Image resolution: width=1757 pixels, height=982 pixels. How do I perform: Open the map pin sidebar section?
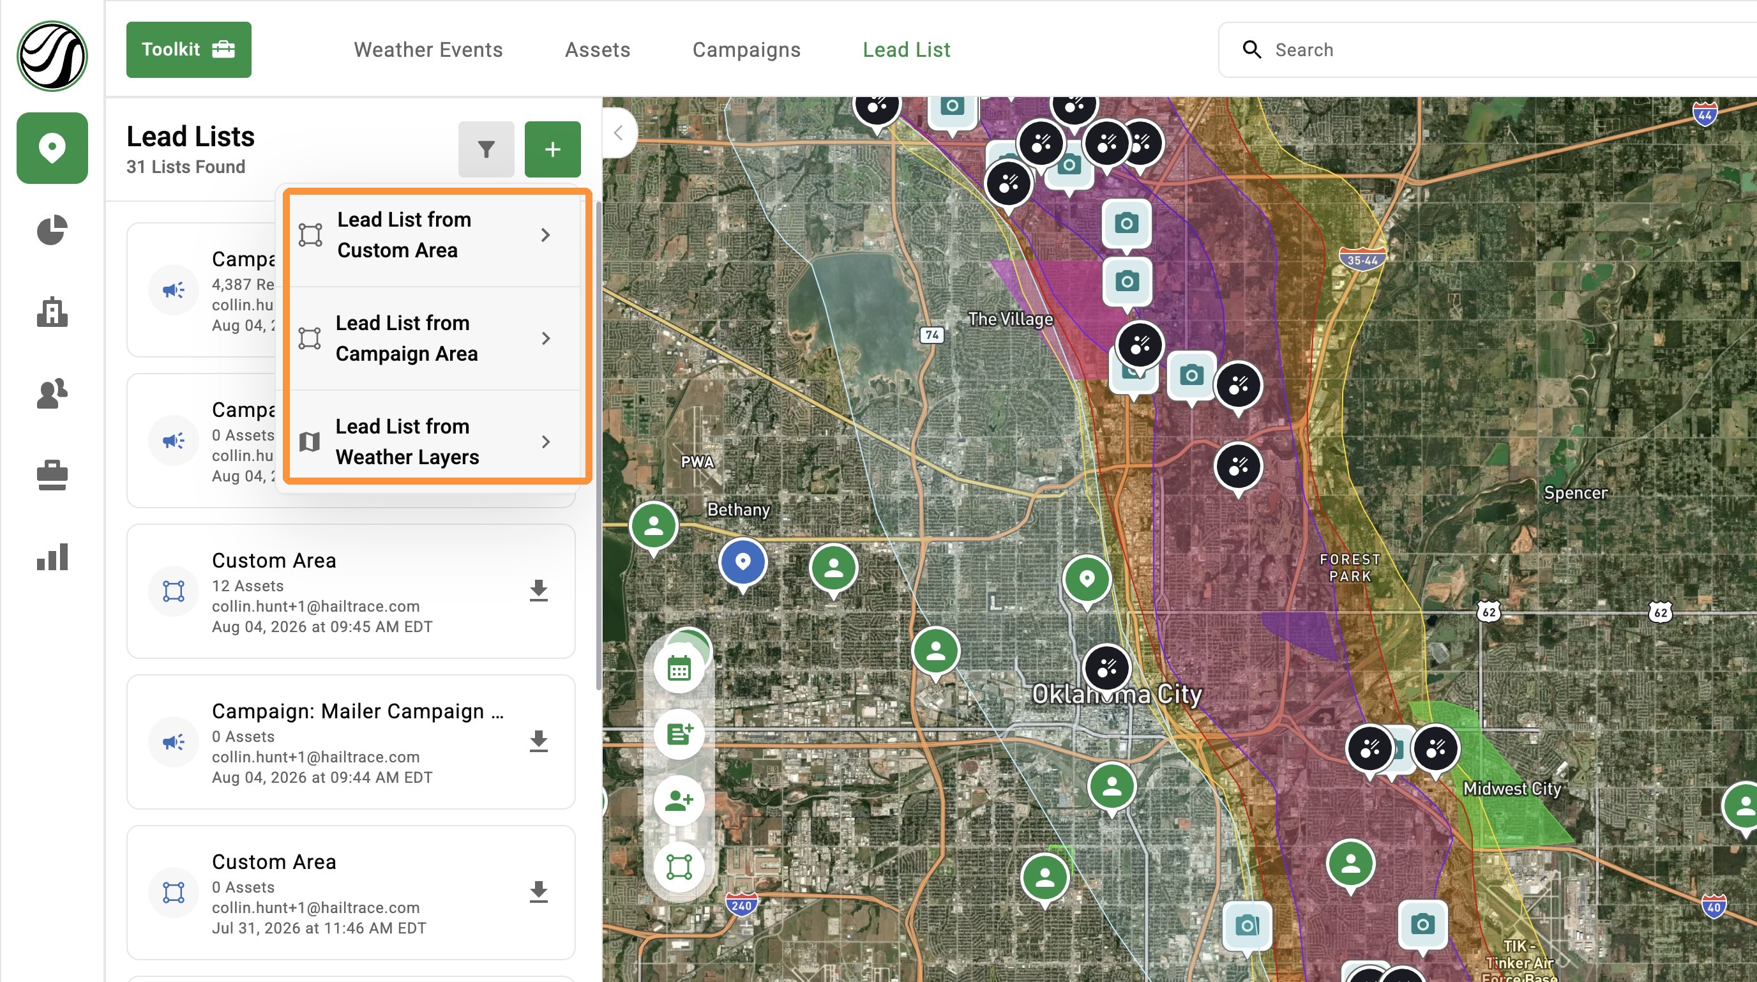(x=52, y=148)
